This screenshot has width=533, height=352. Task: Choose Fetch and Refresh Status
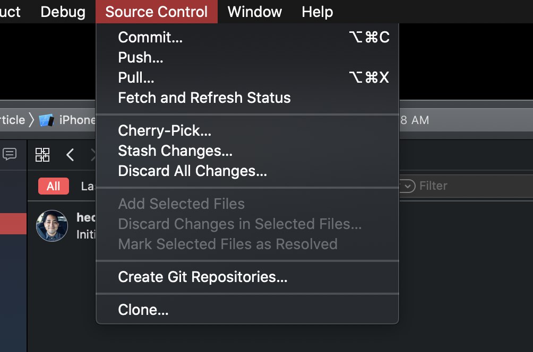coord(204,98)
